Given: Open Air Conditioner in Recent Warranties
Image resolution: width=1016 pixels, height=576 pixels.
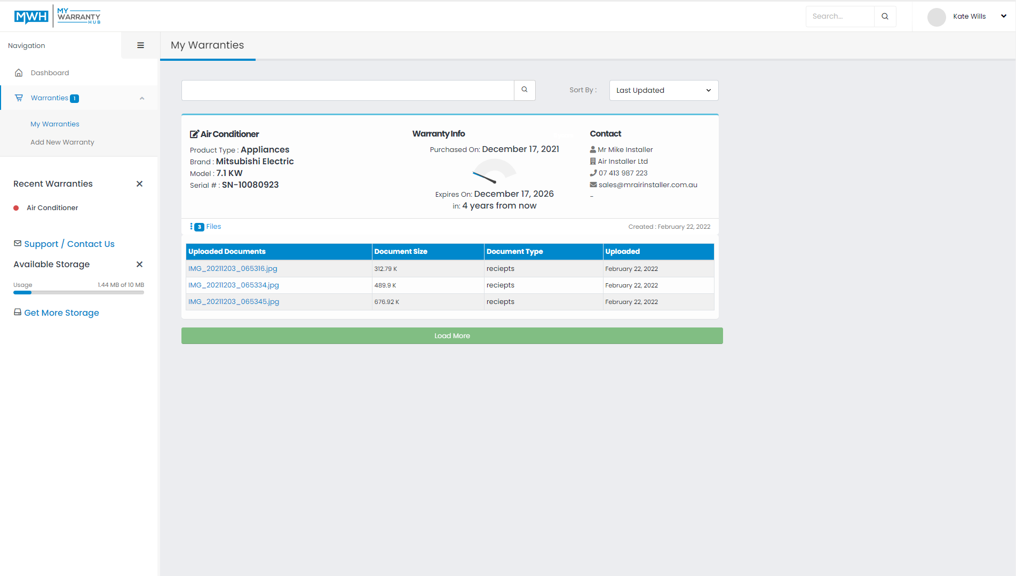Looking at the screenshot, I should [52, 207].
